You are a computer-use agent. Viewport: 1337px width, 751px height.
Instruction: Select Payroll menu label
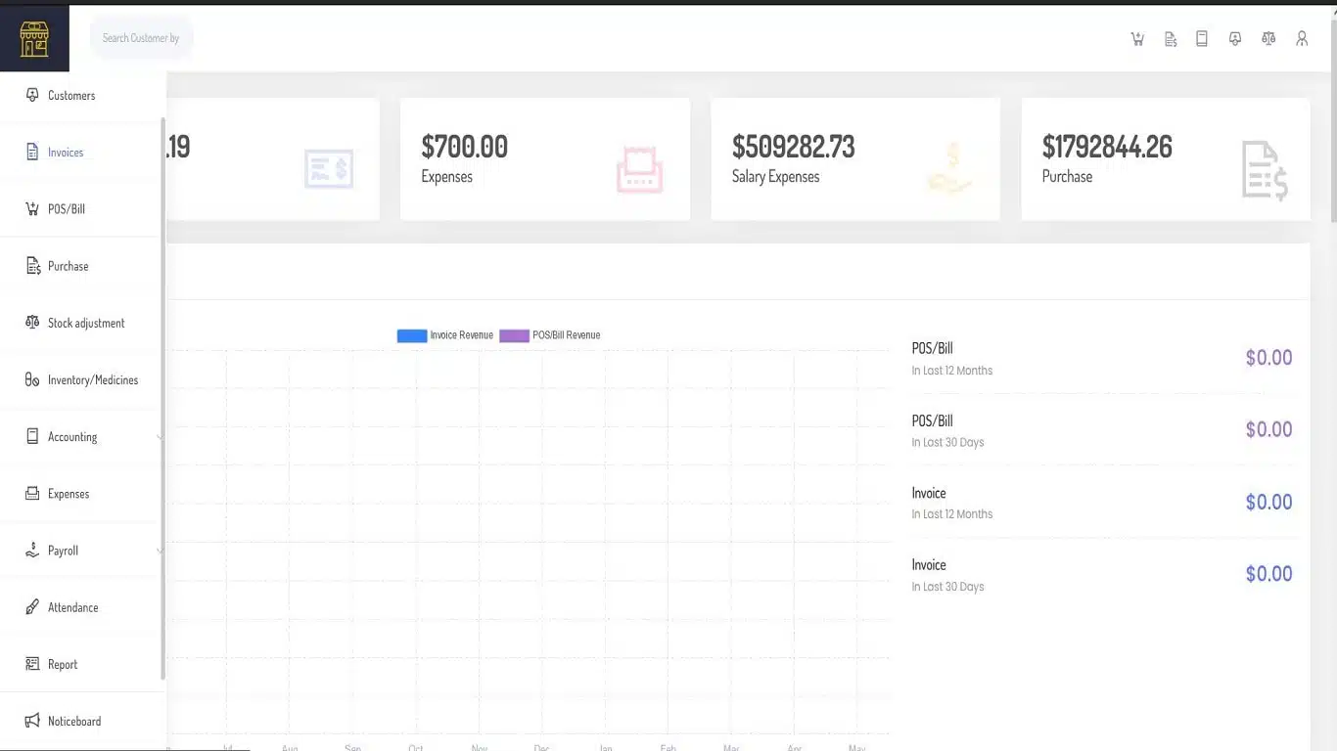pyautogui.click(x=63, y=551)
